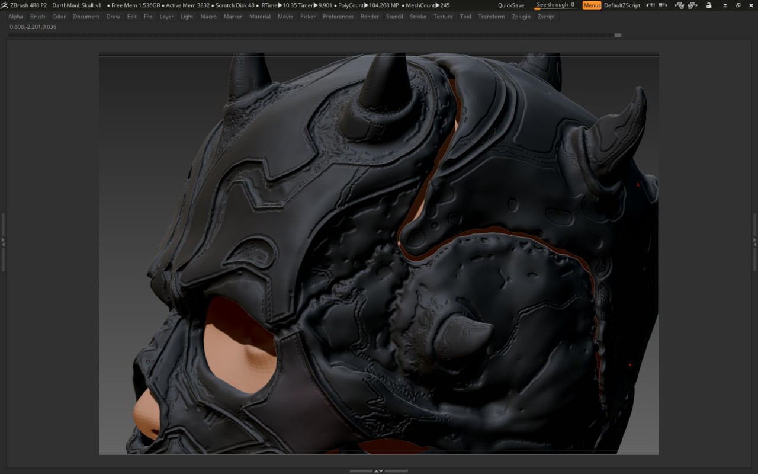Click the QuickSave button
The height and width of the screenshot is (474, 758).
tap(511, 5)
